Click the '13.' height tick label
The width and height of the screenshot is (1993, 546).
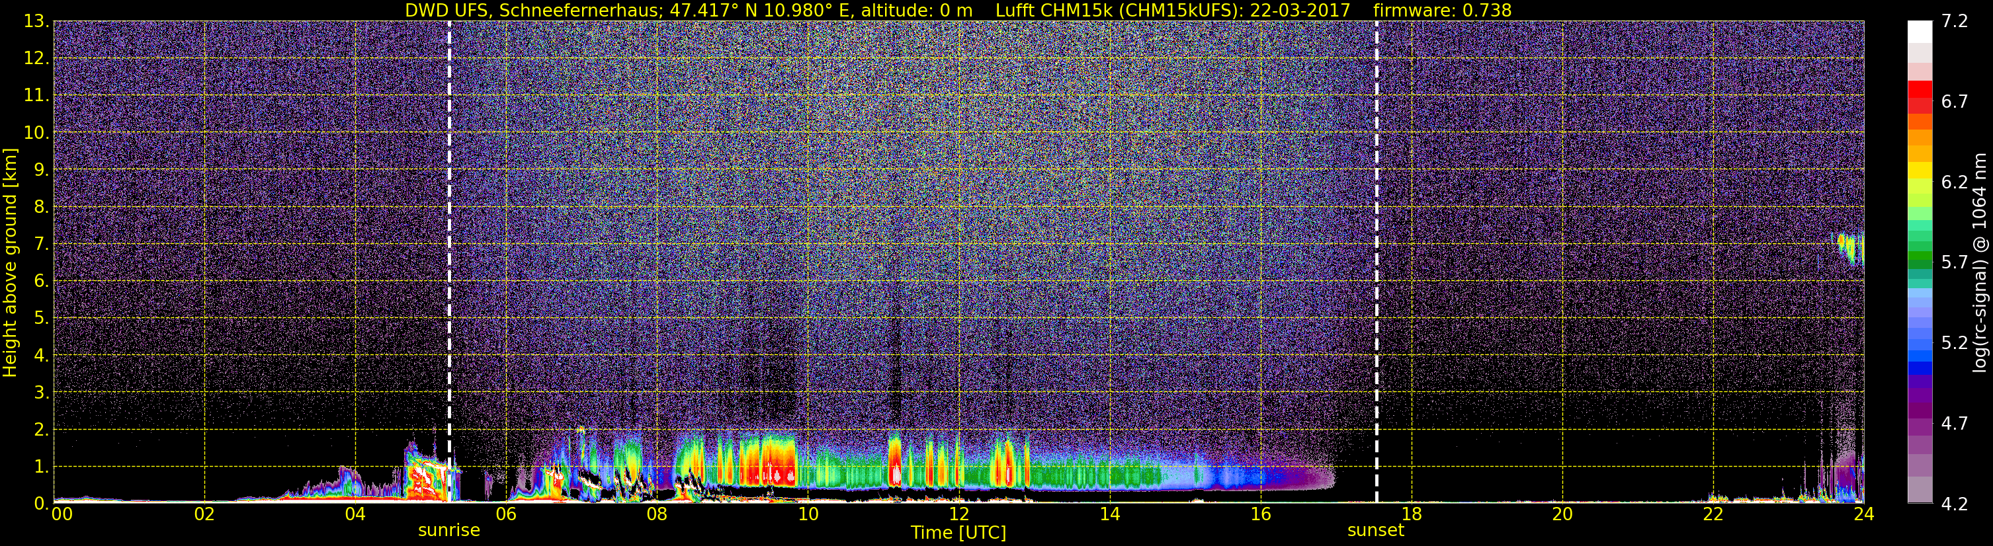[x=36, y=22]
